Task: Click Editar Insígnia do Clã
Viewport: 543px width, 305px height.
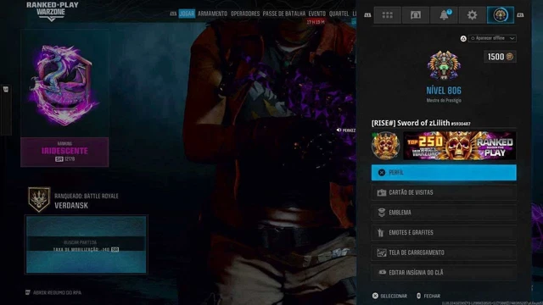Action: 444,273
